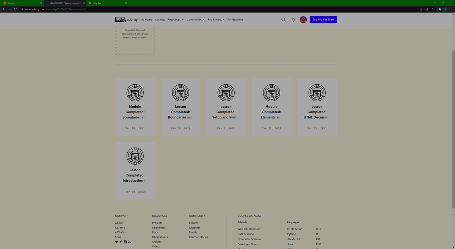The height and width of the screenshot is (249, 455).
Task: Select the Module Completed: Elements achievement card
Action: click(271, 107)
